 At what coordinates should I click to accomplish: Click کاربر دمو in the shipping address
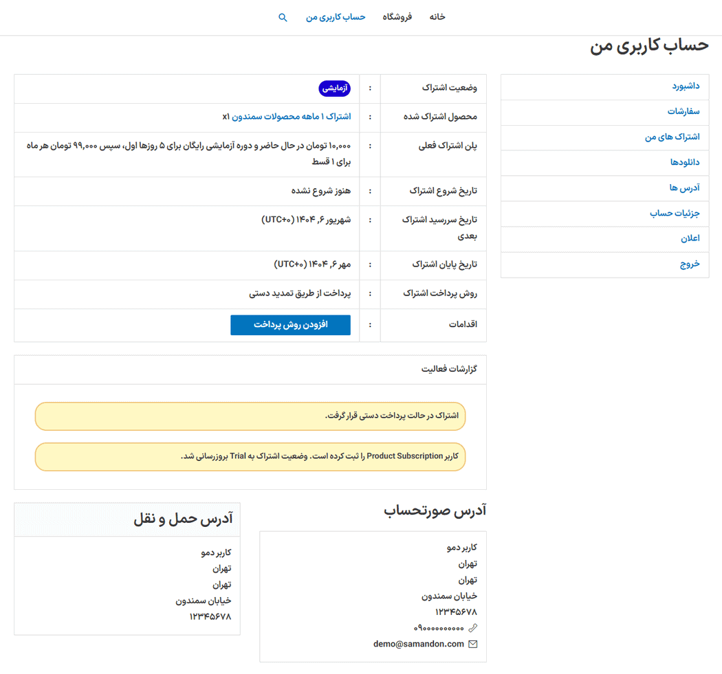216,552
